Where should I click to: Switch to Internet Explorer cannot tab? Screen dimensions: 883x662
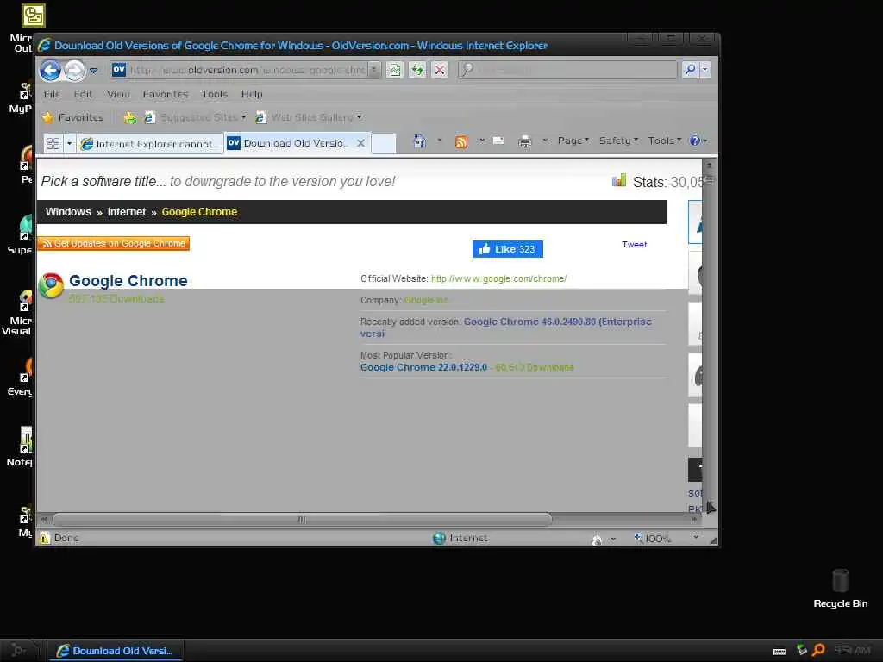[x=150, y=144]
